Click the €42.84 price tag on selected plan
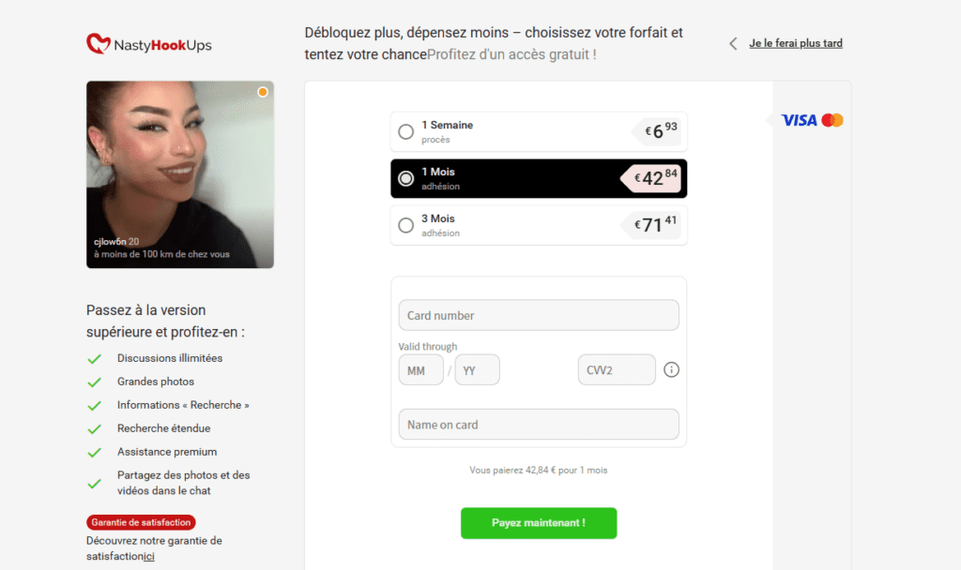The height and width of the screenshot is (570, 961). click(653, 178)
